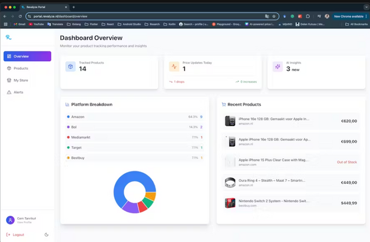Image resolution: width=370 pixels, height=242 pixels.
Task: Click the browser back arrow
Action: click(x=5, y=16)
